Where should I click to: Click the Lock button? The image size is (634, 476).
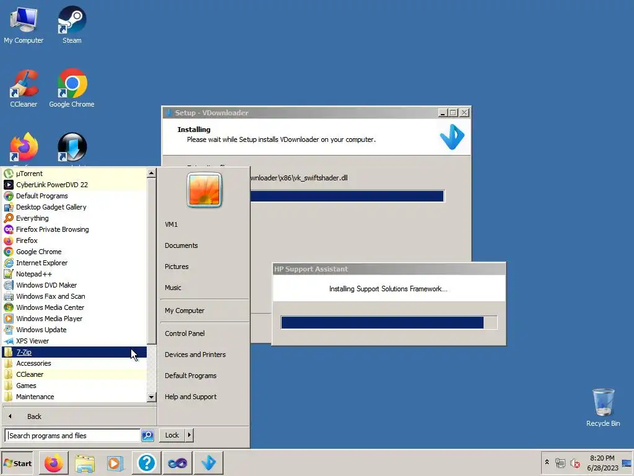tap(172, 435)
